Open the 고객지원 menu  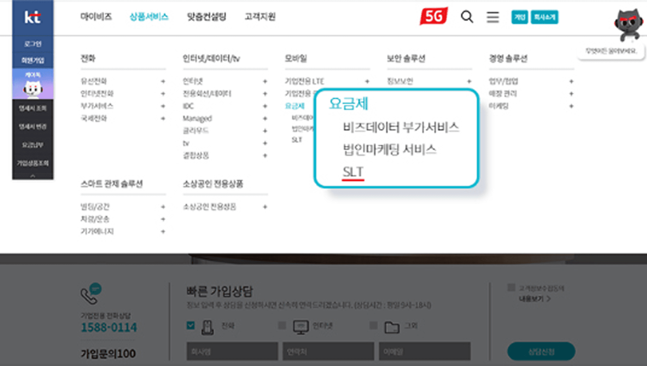(x=260, y=17)
